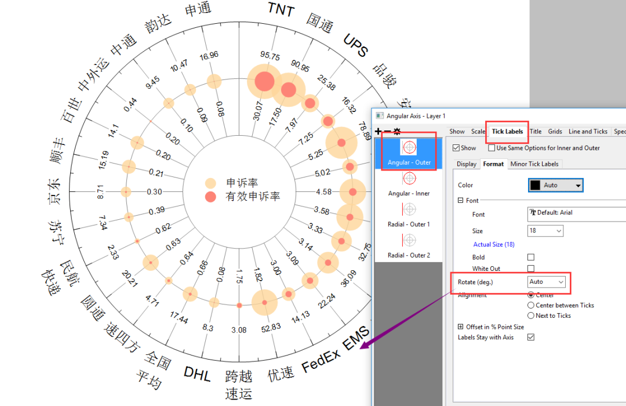Click the 京东 axis label

tap(54, 191)
